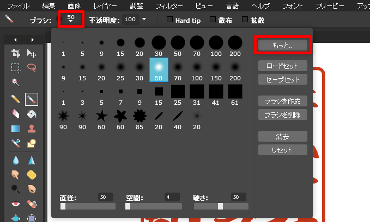Open the フォント menu
The image size is (370, 222).
293,5
